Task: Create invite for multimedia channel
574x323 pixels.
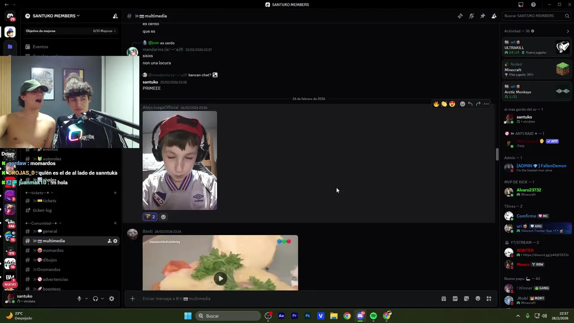Action: 109,241
